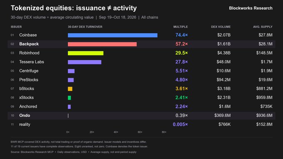Click the $936.6M average supply cell
The height and width of the screenshot is (159, 283).
[x=264, y=115]
